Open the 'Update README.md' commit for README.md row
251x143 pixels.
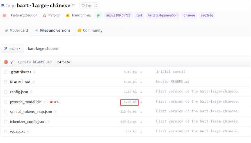pos(173,82)
